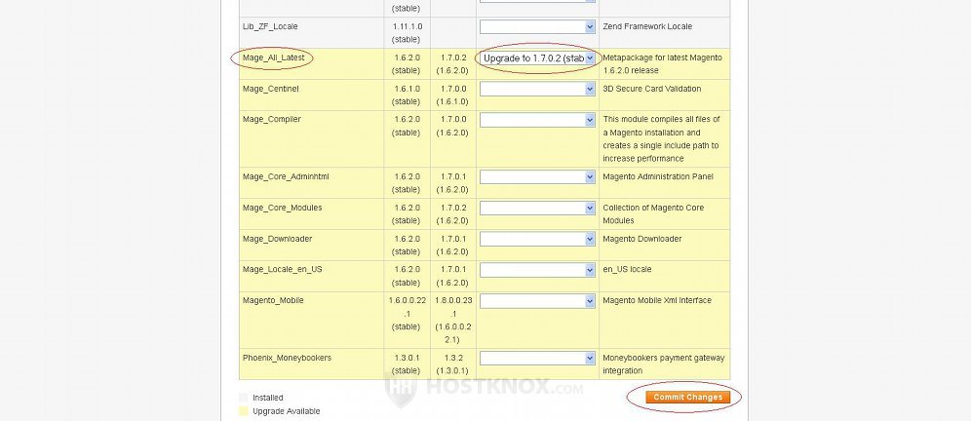
Task: Open the Lib_ZF_Locale action dropdown
Action: pos(537,26)
